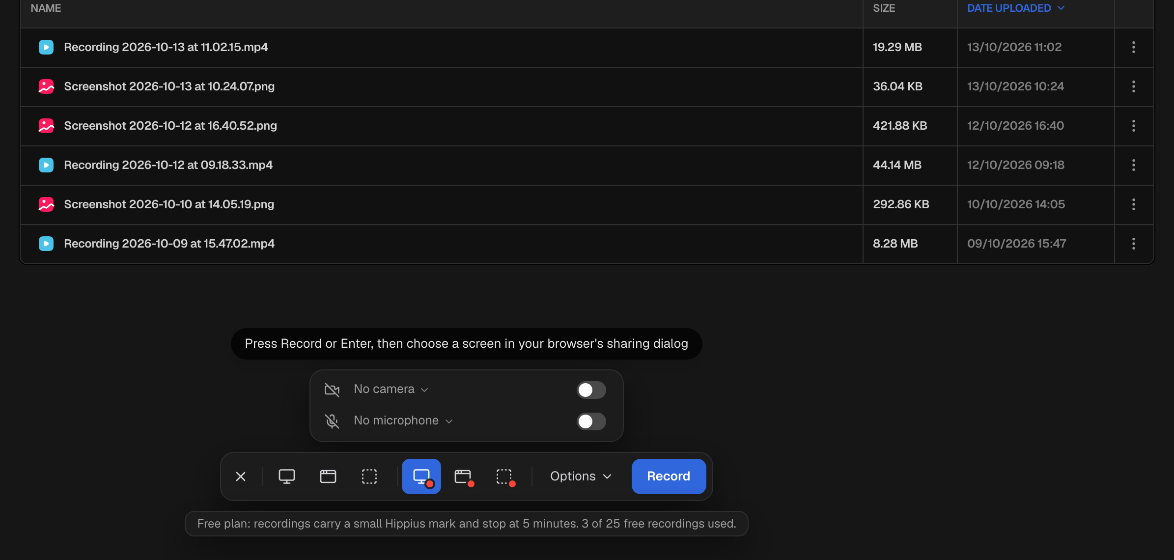Click the disabled camera icon
The image size is (1174, 560).
332,390
